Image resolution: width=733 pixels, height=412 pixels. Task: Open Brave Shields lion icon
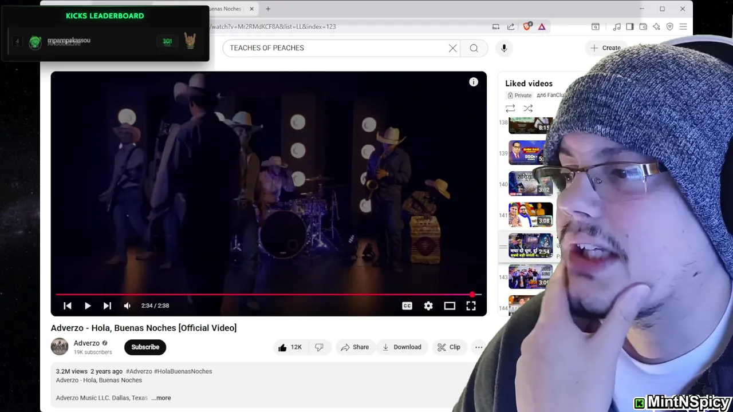[x=527, y=26]
